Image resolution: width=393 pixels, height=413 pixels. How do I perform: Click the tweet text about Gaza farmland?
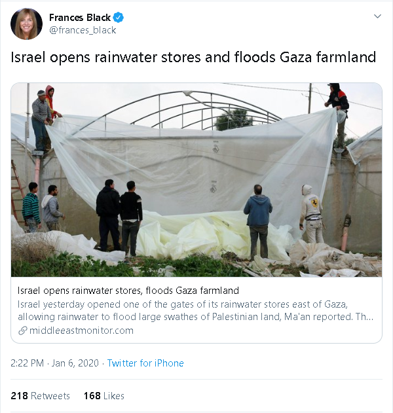click(x=194, y=57)
